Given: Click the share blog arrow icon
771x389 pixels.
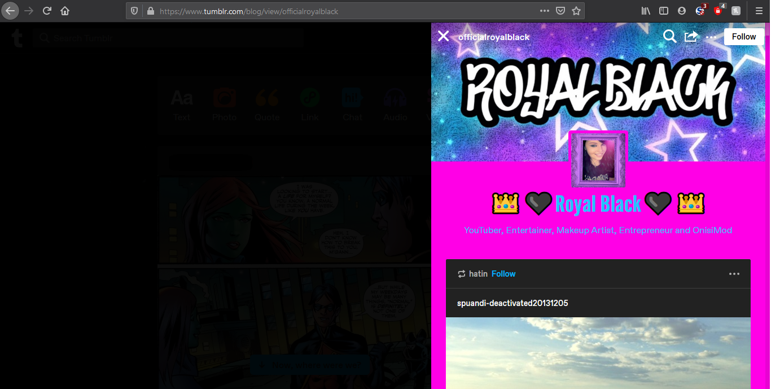Looking at the screenshot, I should tap(691, 37).
